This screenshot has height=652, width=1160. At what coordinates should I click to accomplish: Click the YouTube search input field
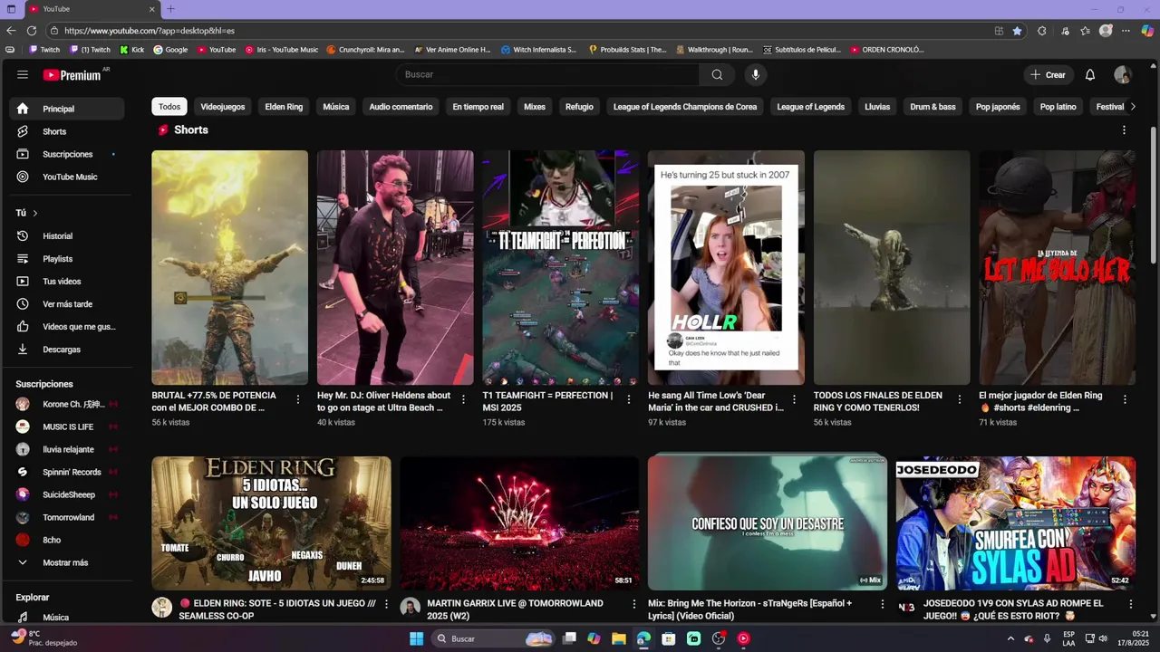[546, 74]
